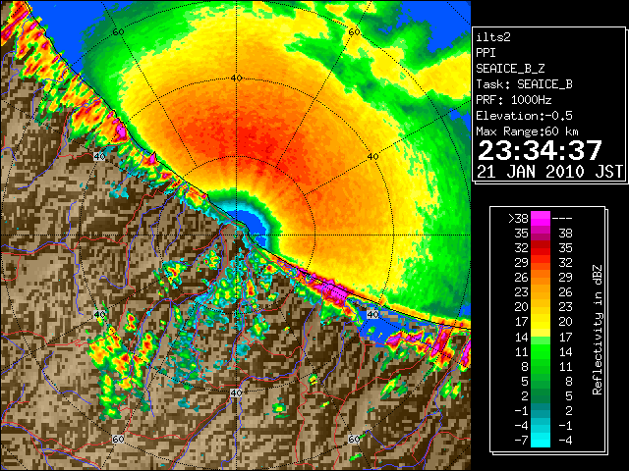Click the '40' range label due north of radar
This screenshot has height=471, width=629.
pos(237,78)
